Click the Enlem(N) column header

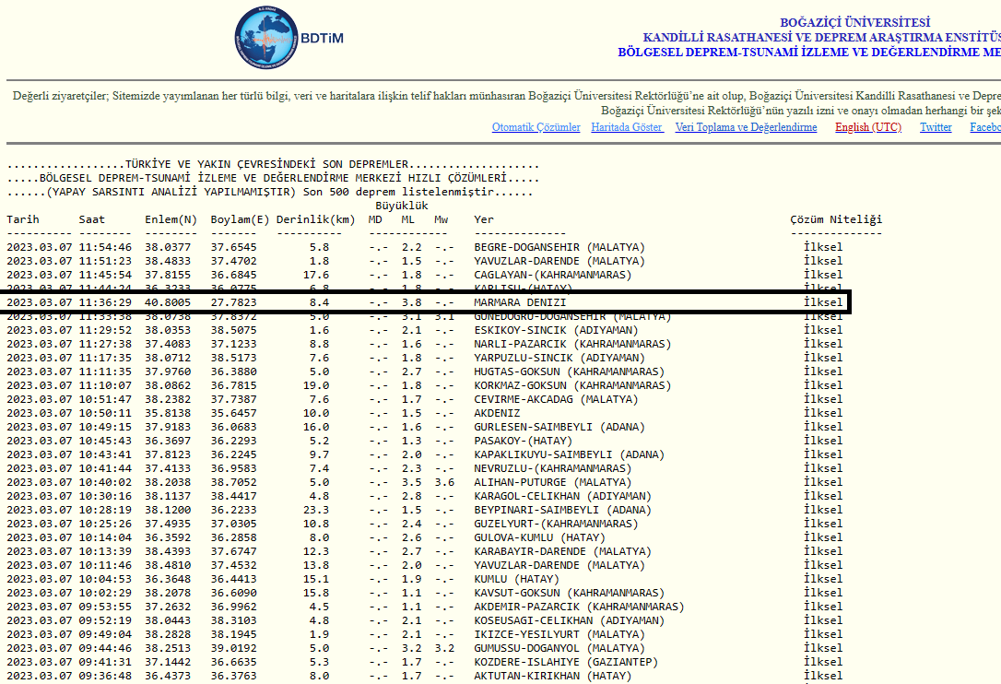point(171,219)
